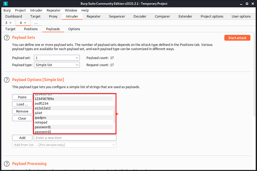Click the Burp Suite logo icon in title bar
Image resolution: width=257 pixels, height=171 pixels.
tap(6, 3)
